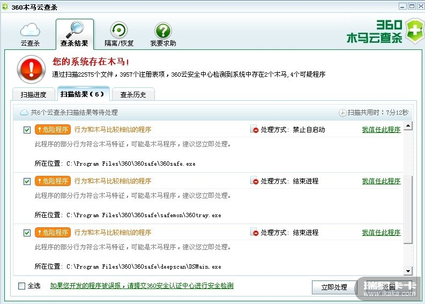Open the 提交360安全认证中心 false-positive link

[x=142, y=286]
